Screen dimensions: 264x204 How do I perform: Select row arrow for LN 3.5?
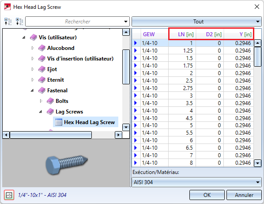click(x=136, y=103)
